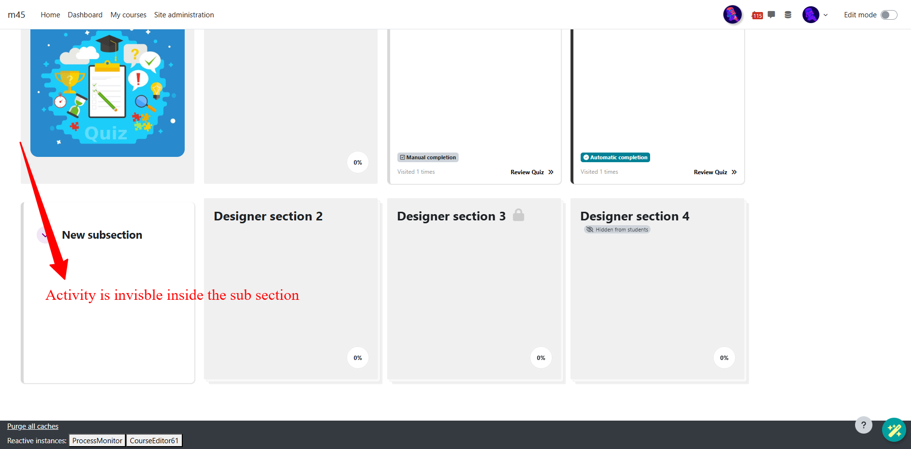Toggle the Edit mode switch

point(888,15)
